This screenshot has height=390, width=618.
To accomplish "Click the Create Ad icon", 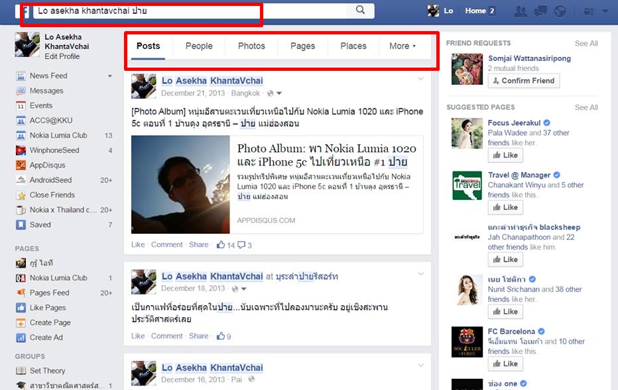I will pos(21,338).
